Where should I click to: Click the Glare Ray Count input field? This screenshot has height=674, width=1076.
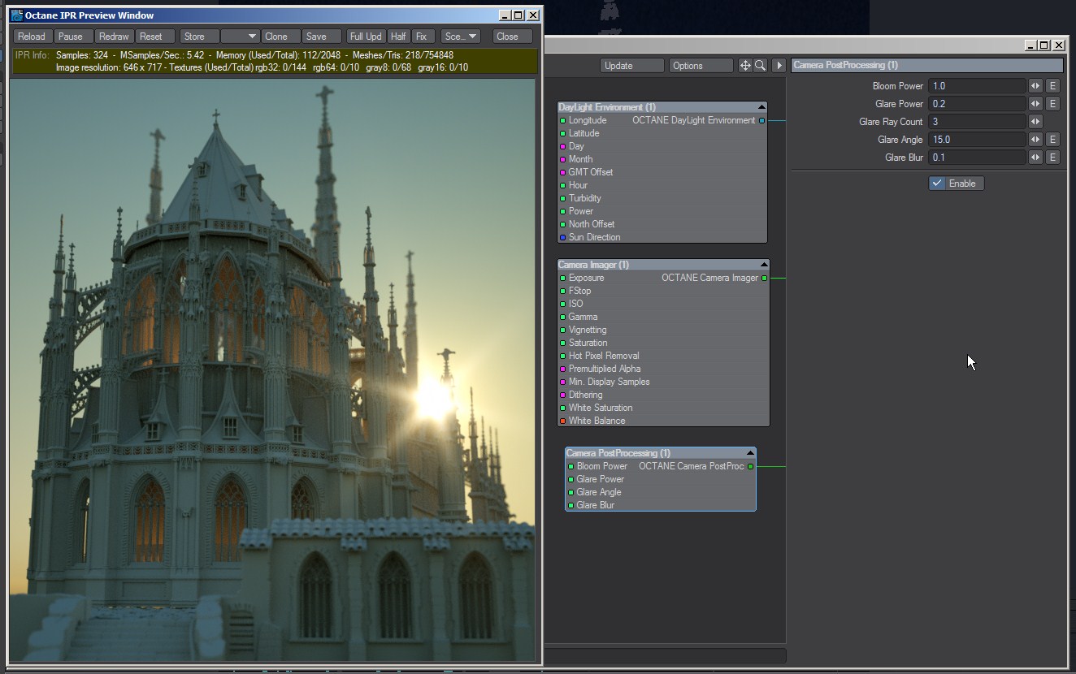click(x=978, y=122)
